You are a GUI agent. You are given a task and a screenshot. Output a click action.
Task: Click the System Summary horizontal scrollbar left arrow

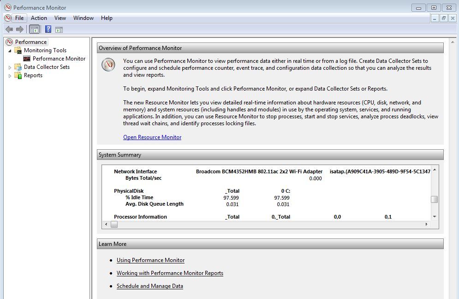click(106, 224)
